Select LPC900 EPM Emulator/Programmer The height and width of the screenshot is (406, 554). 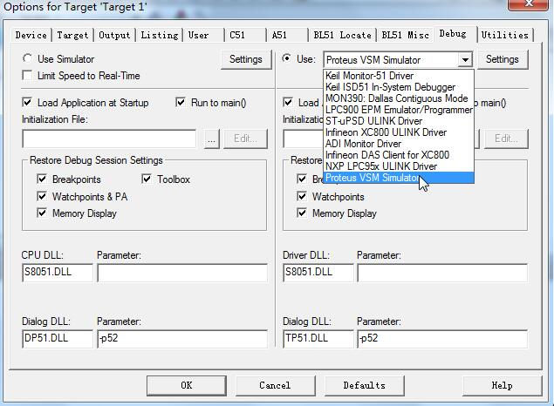399,110
